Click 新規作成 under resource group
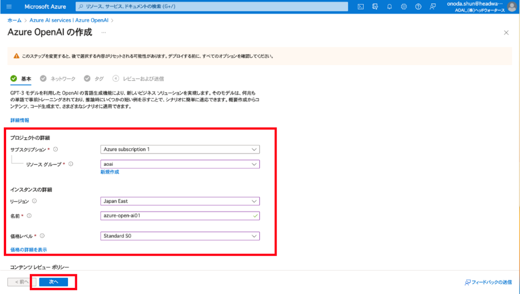Viewport: 520px width, 294px height. (110, 172)
